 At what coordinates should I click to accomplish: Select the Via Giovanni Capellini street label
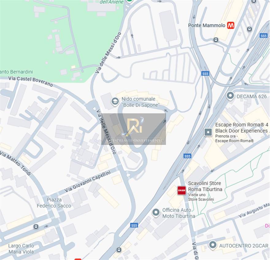(x=87, y=181)
